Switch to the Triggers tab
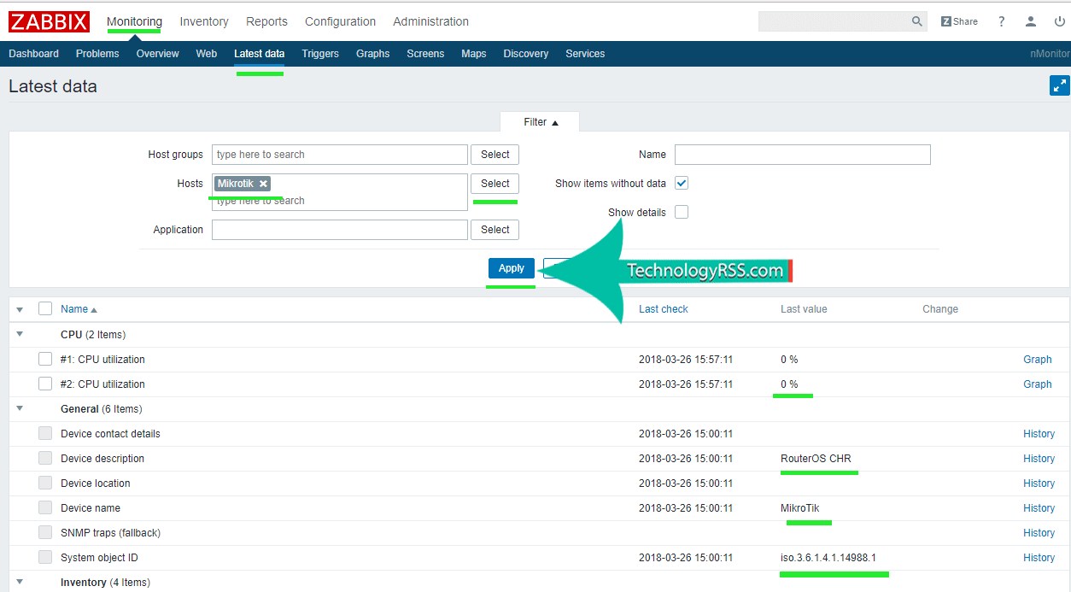Viewport: 1071px width, 592px height. coord(320,54)
